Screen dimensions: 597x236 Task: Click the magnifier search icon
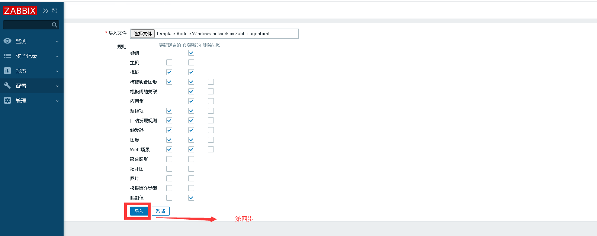tap(55, 25)
